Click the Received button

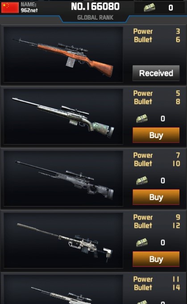tap(156, 73)
